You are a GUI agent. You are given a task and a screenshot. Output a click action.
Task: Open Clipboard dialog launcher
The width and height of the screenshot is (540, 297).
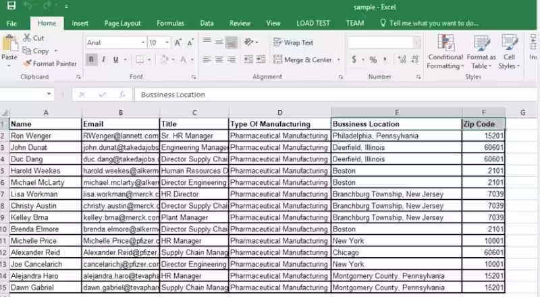[x=78, y=77]
